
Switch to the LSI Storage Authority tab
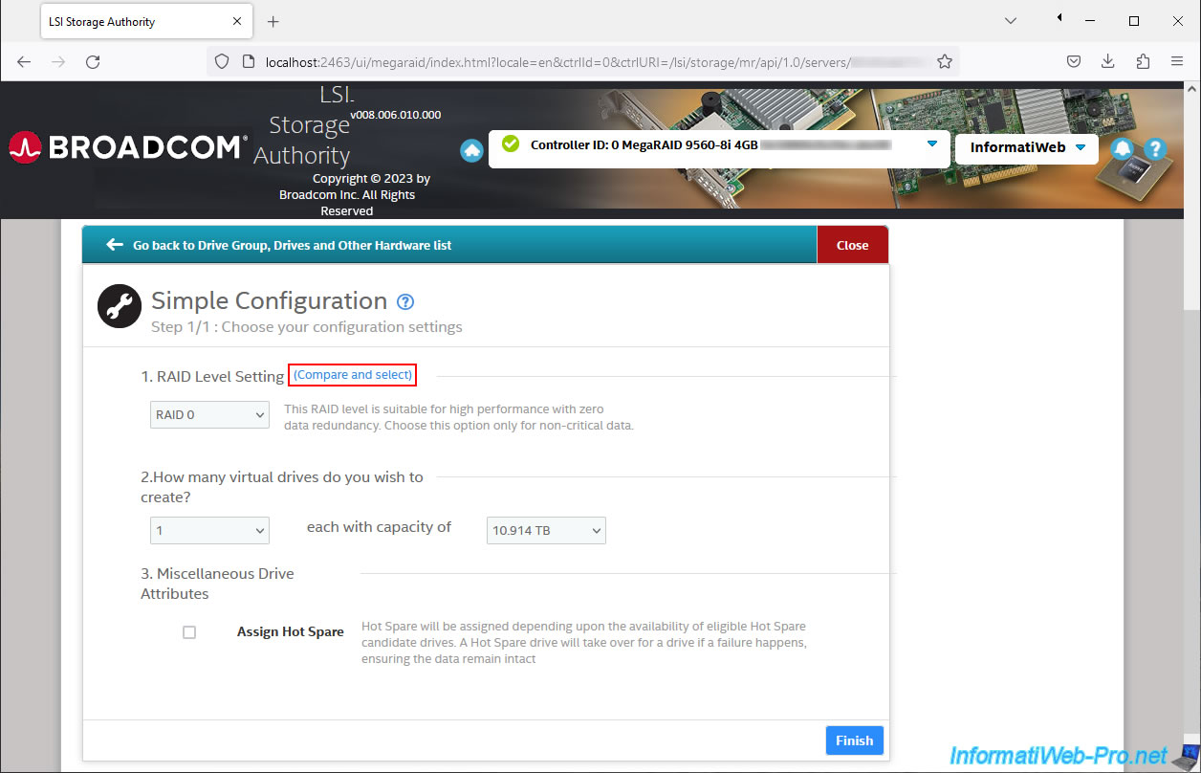(145, 21)
